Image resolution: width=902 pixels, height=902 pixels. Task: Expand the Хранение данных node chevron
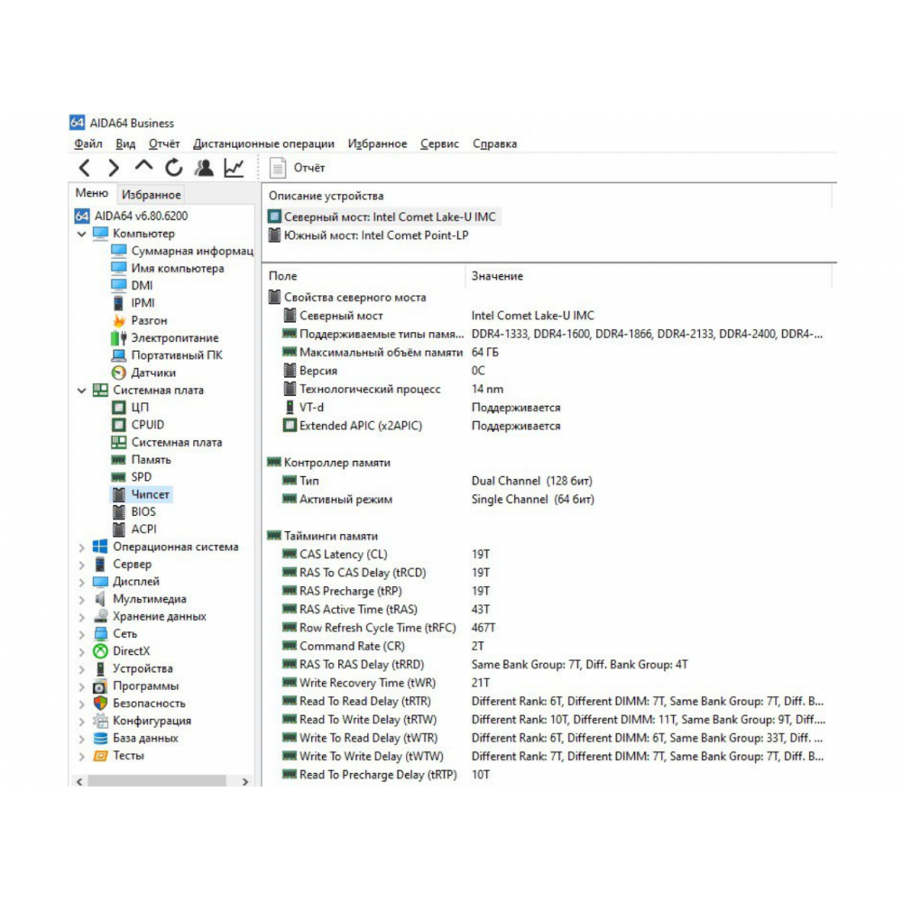tap(82, 617)
